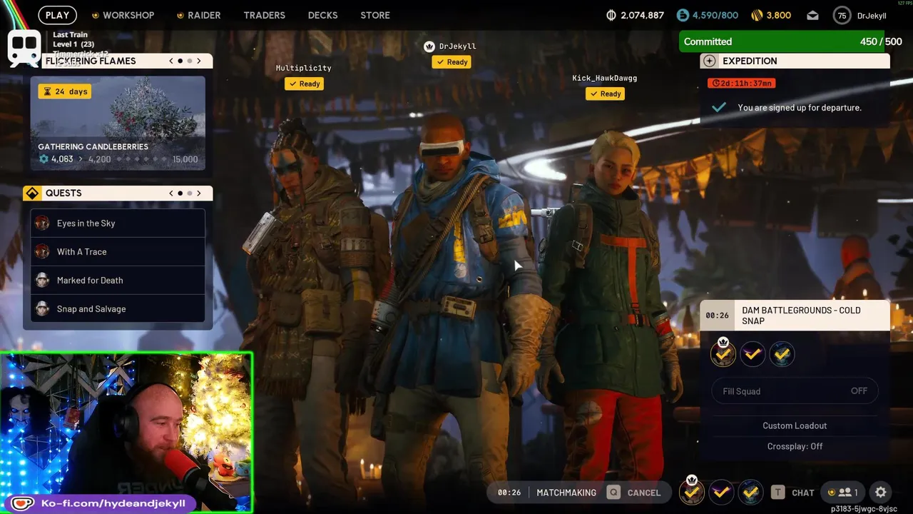This screenshot has height=514, width=913.
Task: Click the Eyes in the Sky quest portrait
Action: (x=42, y=223)
